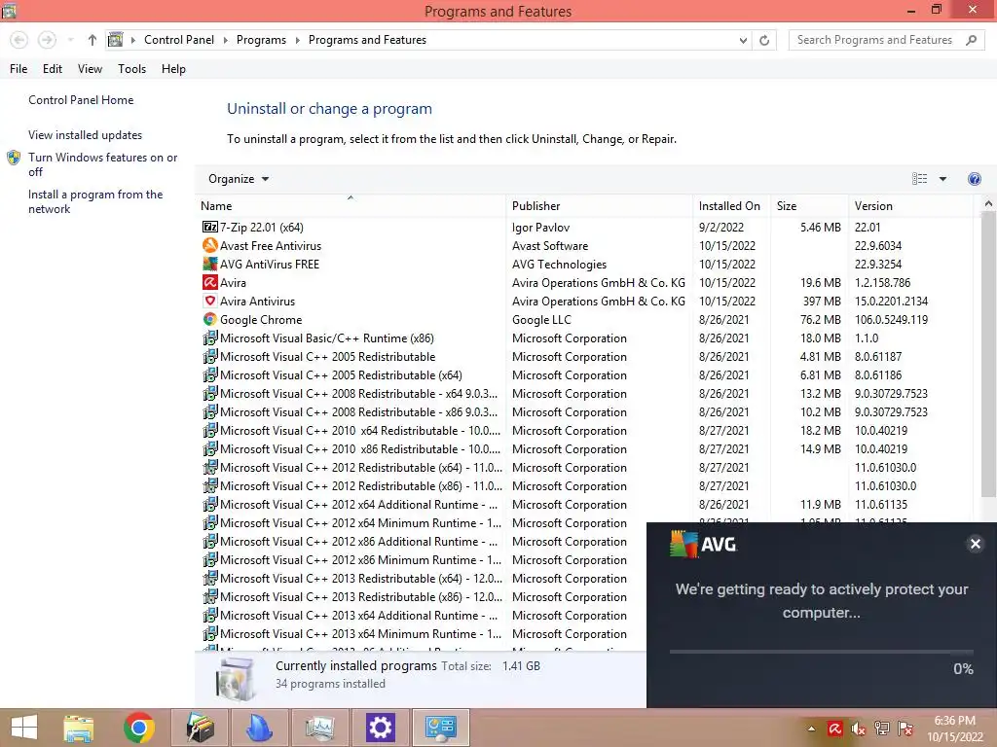The height and width of the screenshot is (747, 997).
Task: Click the Control Panel address bar icon
Action: click(115, 40)
